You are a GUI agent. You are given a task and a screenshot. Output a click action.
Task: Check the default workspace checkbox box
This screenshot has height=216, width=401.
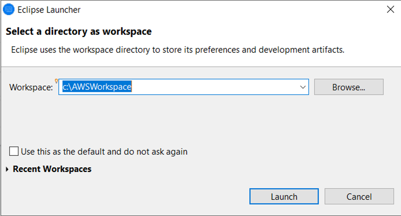(14, 152)
